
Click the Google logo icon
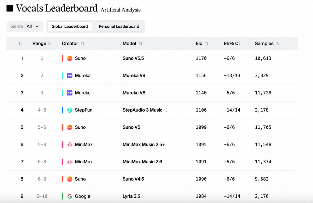(70, 196)
